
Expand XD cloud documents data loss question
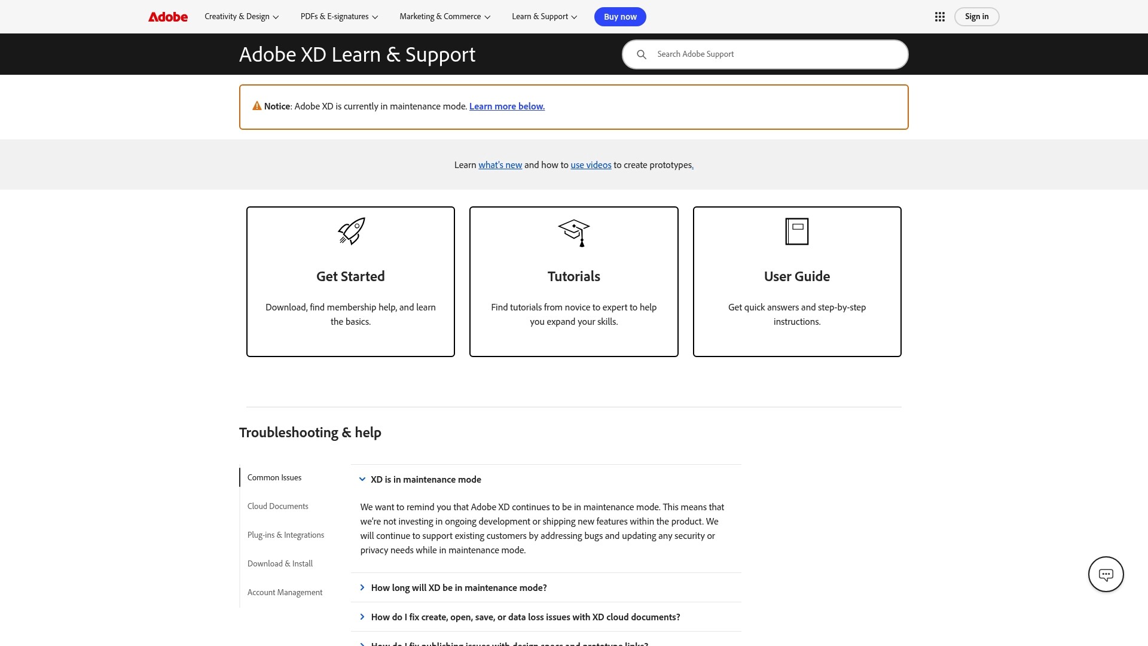(x=545, y=617)
